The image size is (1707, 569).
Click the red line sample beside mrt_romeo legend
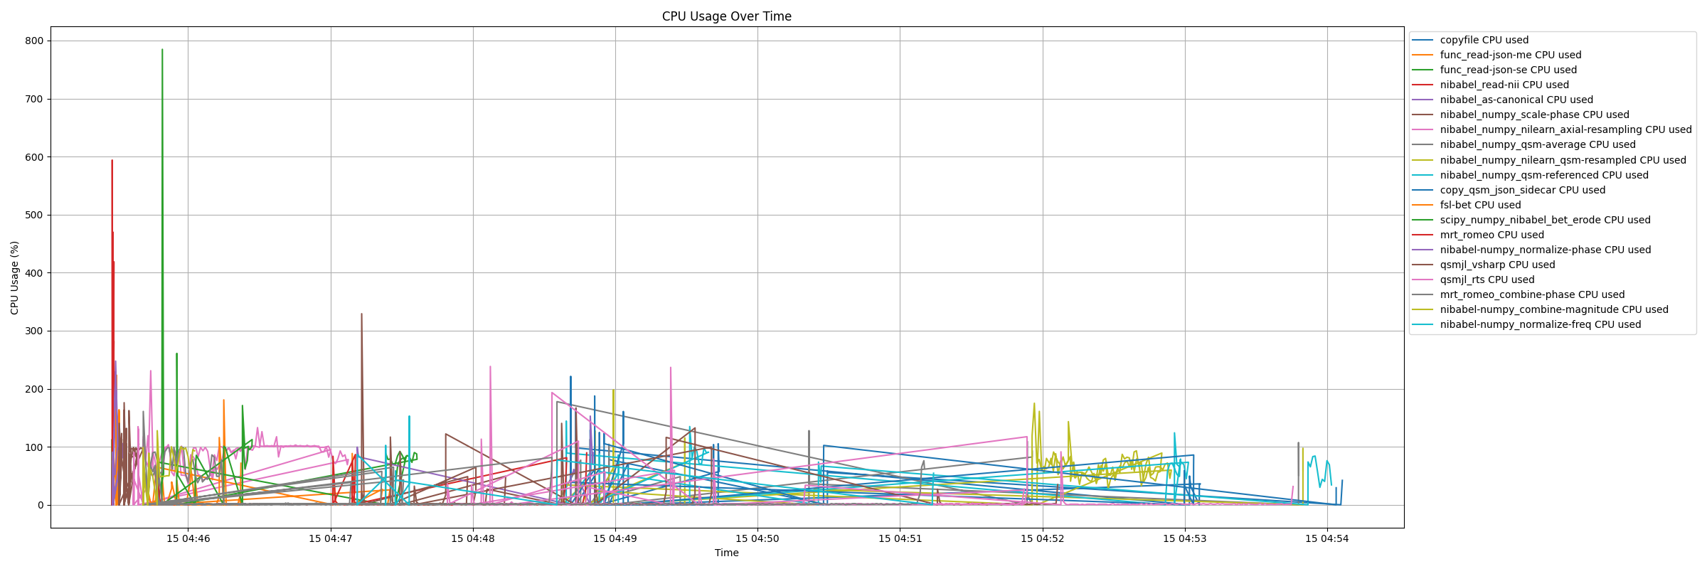[x=1422, y=235]
